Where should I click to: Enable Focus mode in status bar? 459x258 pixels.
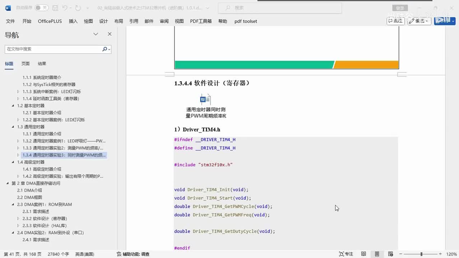pos(346,254)
